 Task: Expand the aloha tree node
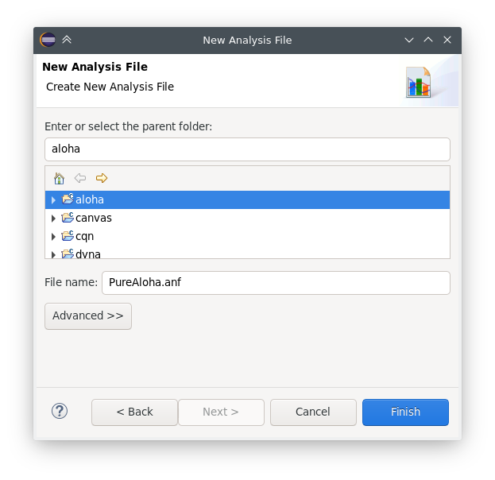point(53,200)
